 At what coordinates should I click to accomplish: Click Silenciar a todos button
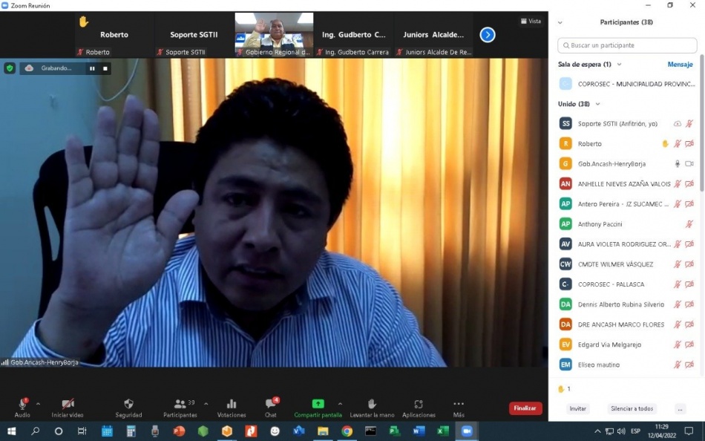click(632, 409)
